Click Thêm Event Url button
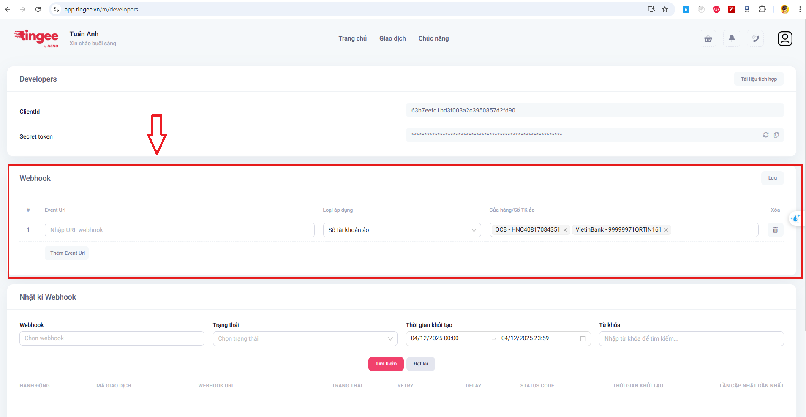The height and width of the screenshot is (417, 806). click(67, 253)
